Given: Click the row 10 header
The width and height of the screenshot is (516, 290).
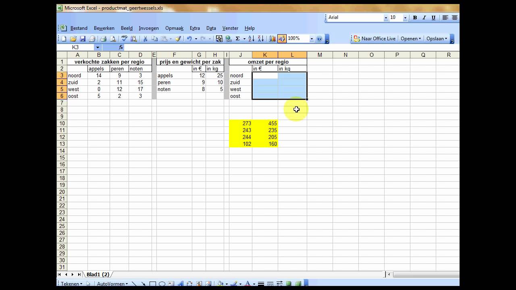Looking at the screenshot, I should (x=62, y=123).
